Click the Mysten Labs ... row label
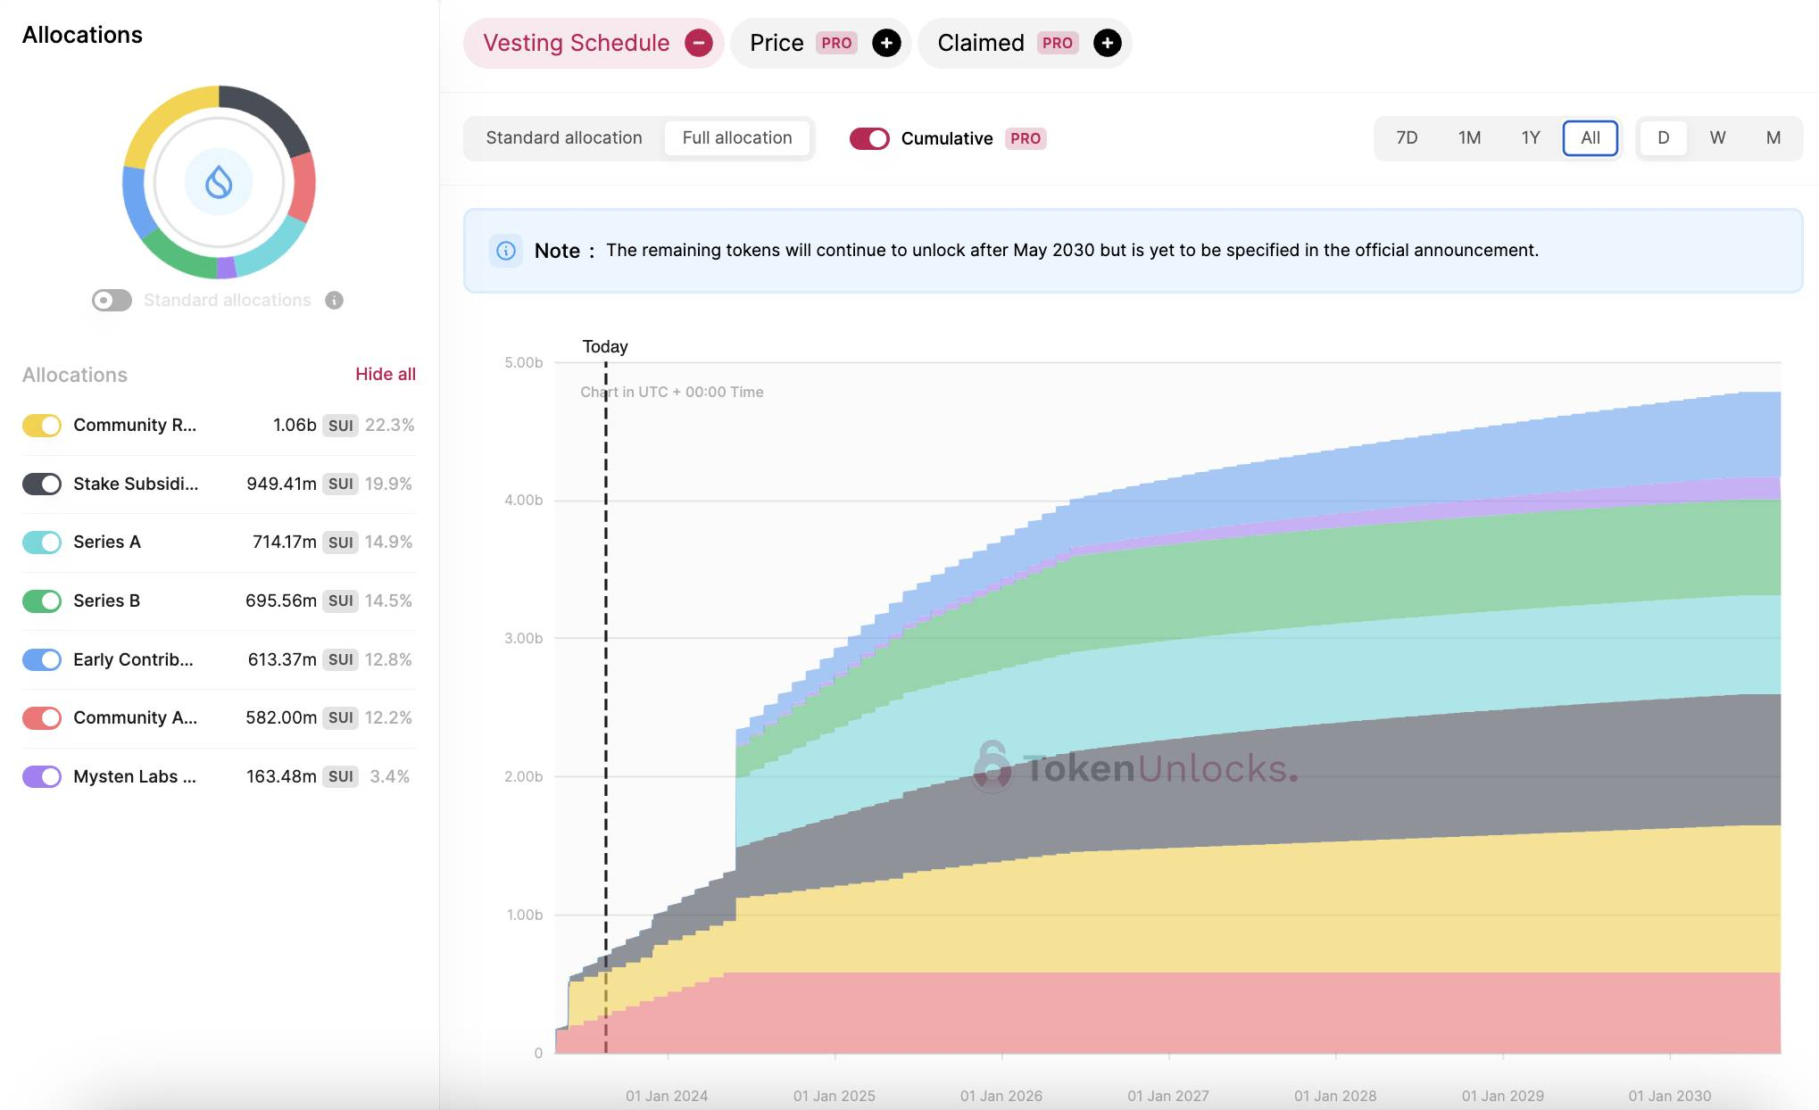Viewport: 1819px width, 1110px height. 135,777
